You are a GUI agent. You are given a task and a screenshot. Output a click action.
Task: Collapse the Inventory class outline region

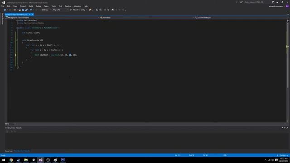(x=17, y=28)
